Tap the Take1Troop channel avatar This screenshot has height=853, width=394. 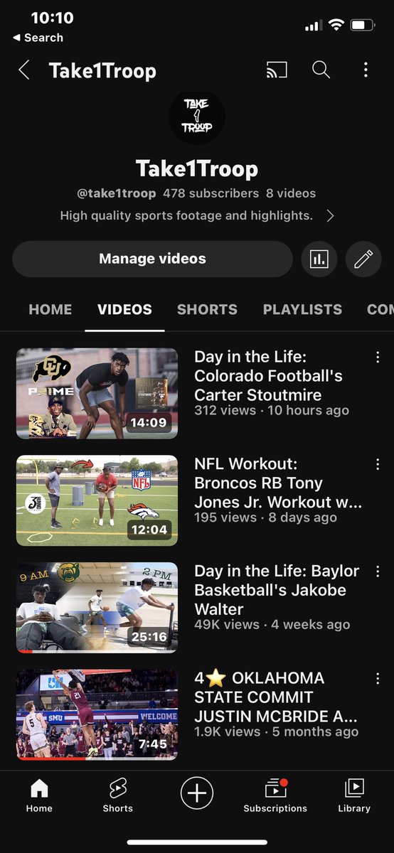[197, 117]
